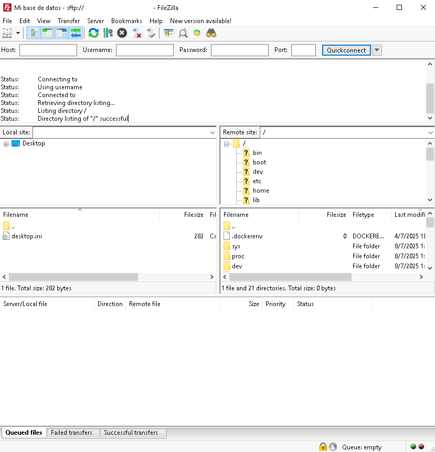Click the speed limits icon in status bar
Screen dimensions: 435x452
click(x=333, y=447)
